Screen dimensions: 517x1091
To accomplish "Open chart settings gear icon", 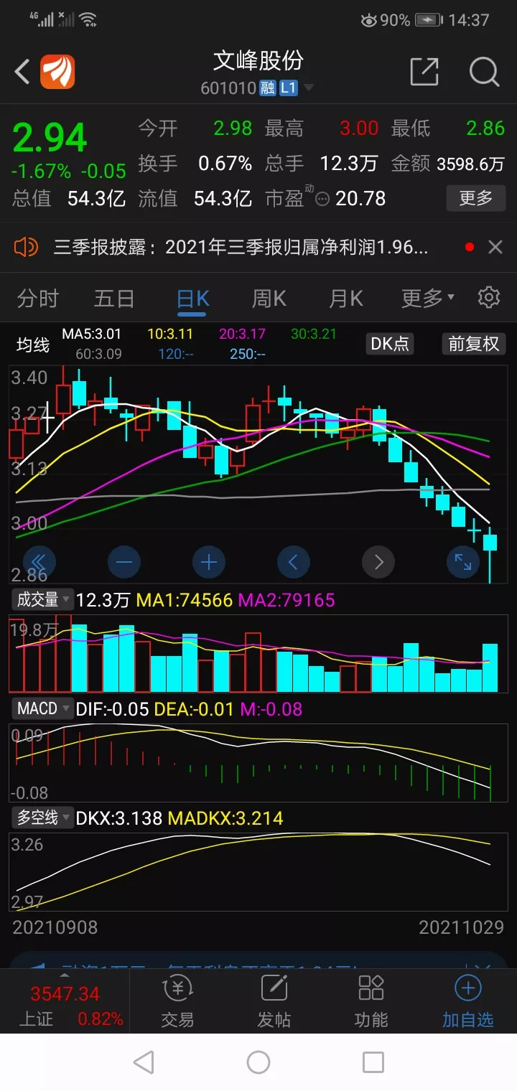I will tap(489, 297).
